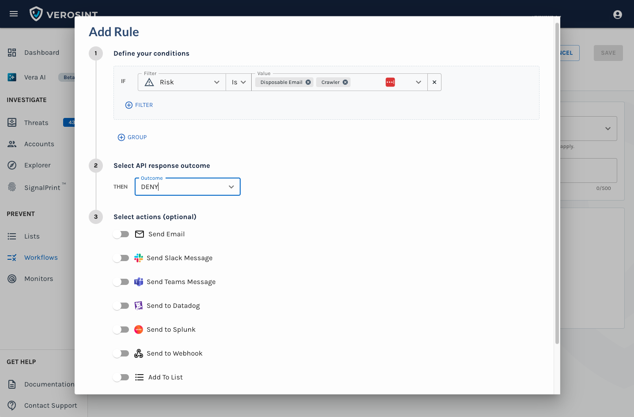This screenshot has height=417, width=634.
Task: Click the SignalPrint fingerprint icon
Action: [x=12, y=187]
